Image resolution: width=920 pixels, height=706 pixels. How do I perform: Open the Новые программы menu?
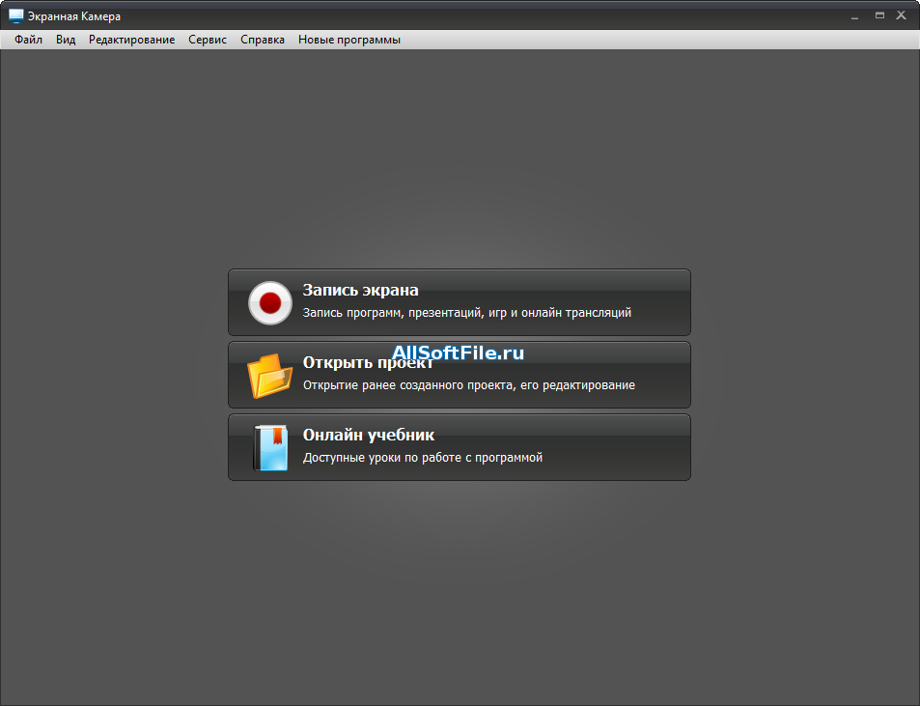(349, 40)
